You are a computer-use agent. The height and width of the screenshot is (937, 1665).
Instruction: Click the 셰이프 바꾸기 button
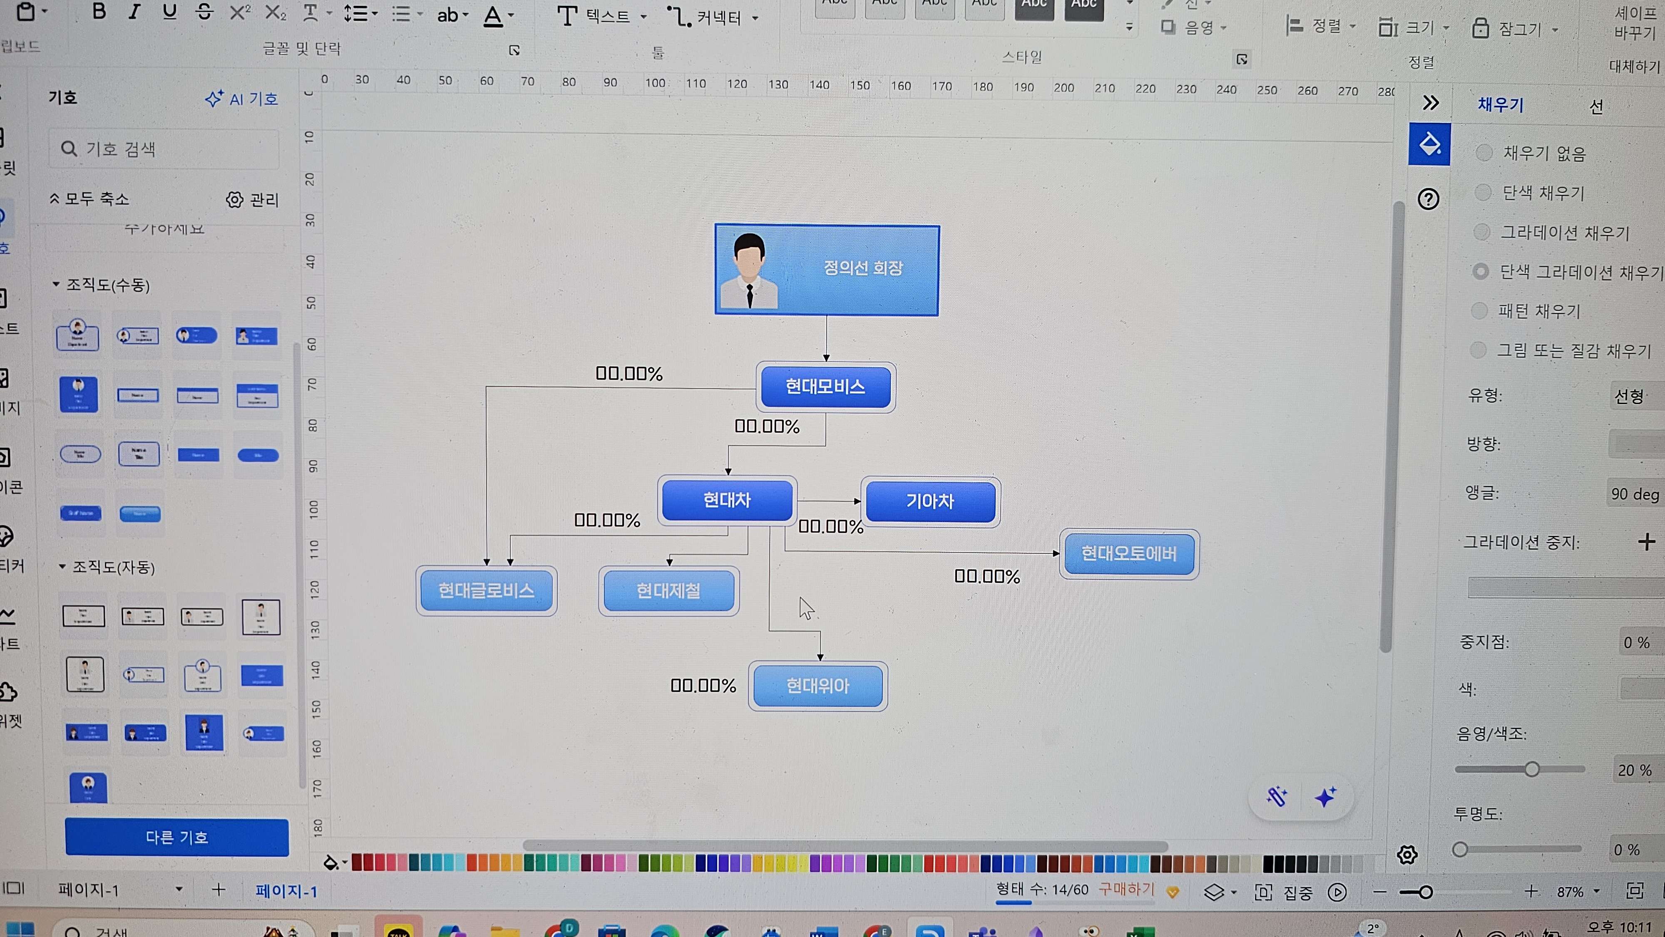tap(1635, 22)
